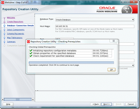Open the Create Repository step link
The width and height of the screenshot is (140, 109).
pyautogui.click(x=15, y=21)
